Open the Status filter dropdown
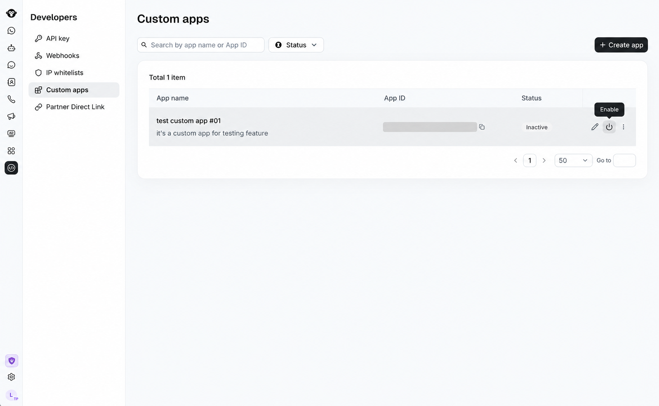The width and height of the screenshot is (659, 406). (x=296, y=45)
